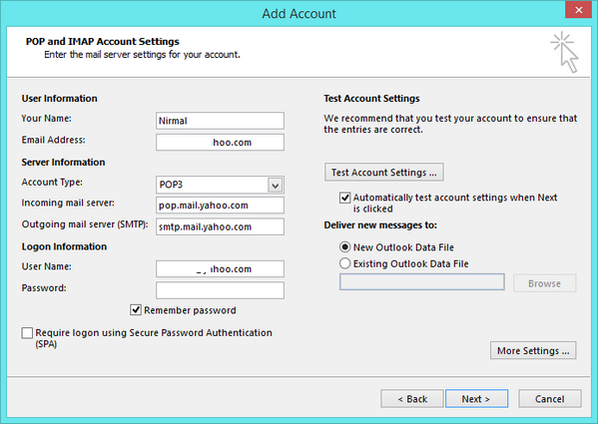This screenshot has width=598, height=424.
Task: Click the existing data file path field
Action: (422, 282)
